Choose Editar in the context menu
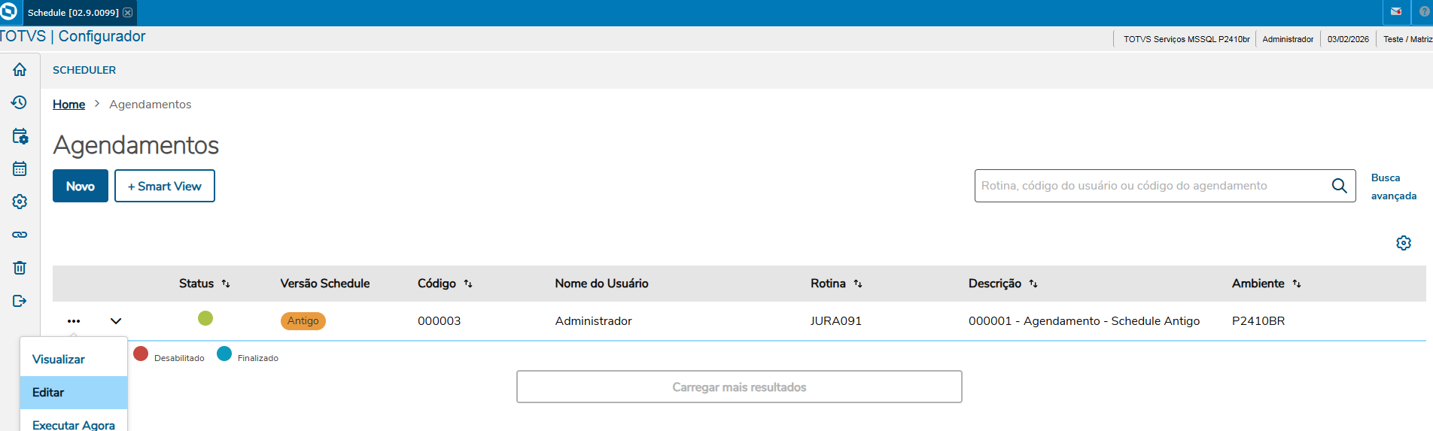The height and width of the screenshot is (431, 1433). click(74, 393)
